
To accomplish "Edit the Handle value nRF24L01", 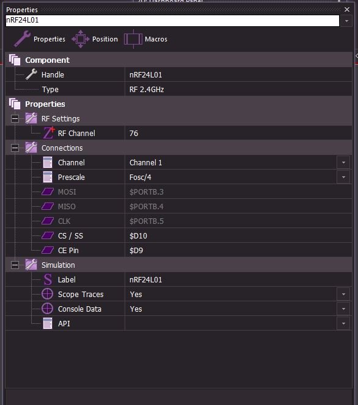I will pos(145,74).
